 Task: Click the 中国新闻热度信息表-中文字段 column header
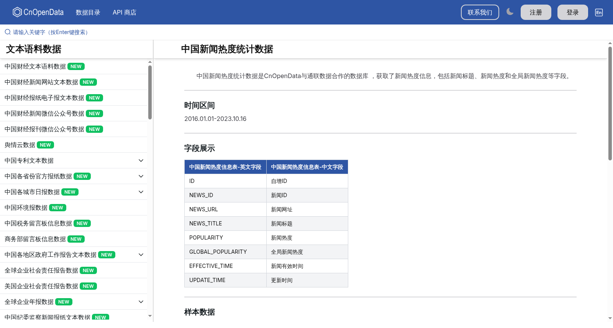pos(307,167)
